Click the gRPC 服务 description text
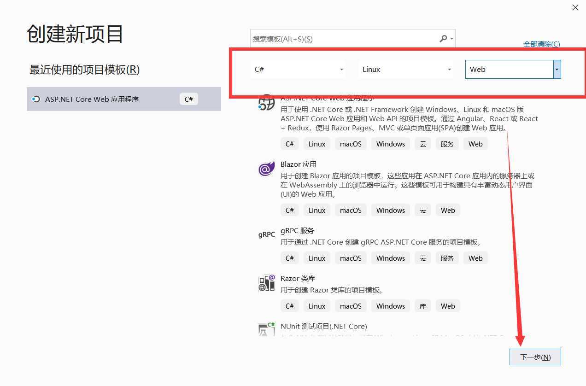The image size is (586, 386). [x=381, y=242]
